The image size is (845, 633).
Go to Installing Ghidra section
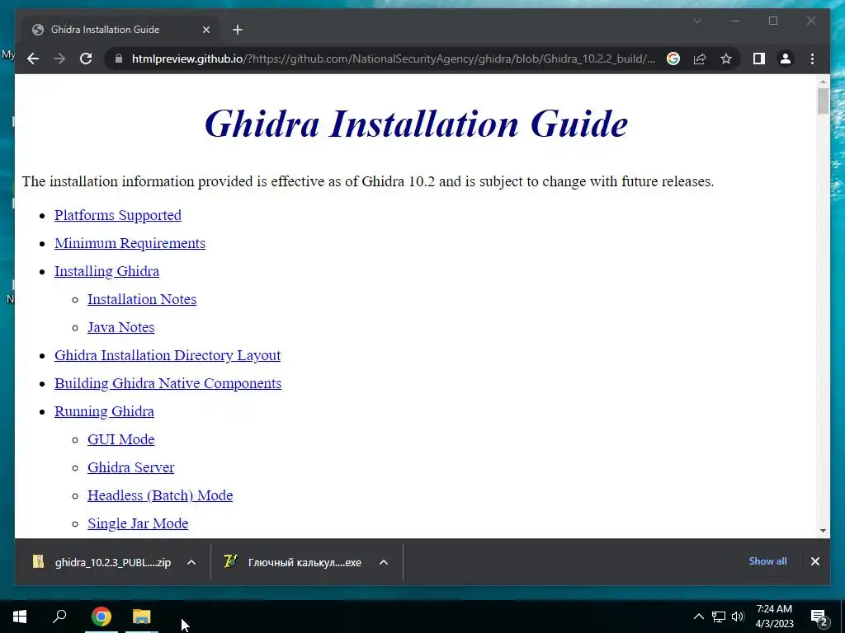(106, 271)
